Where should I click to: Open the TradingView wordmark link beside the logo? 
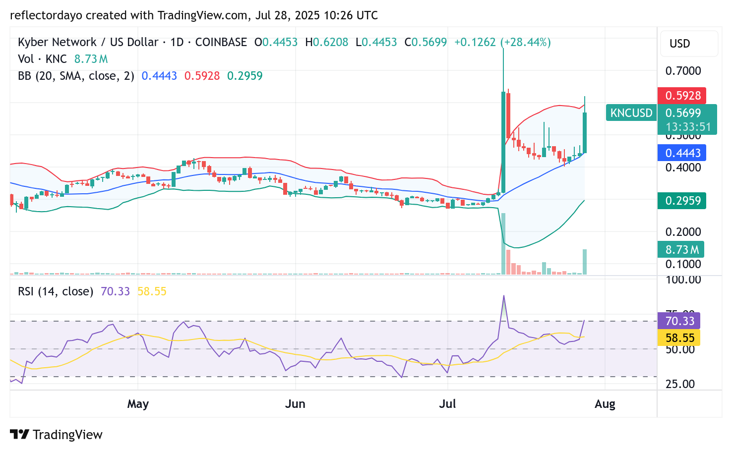(67, 435)
